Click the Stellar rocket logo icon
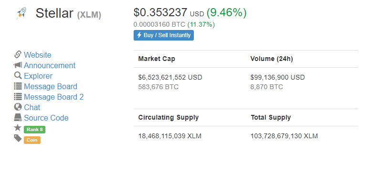This screenshot has width=369, height=173. tap(21, 13)
